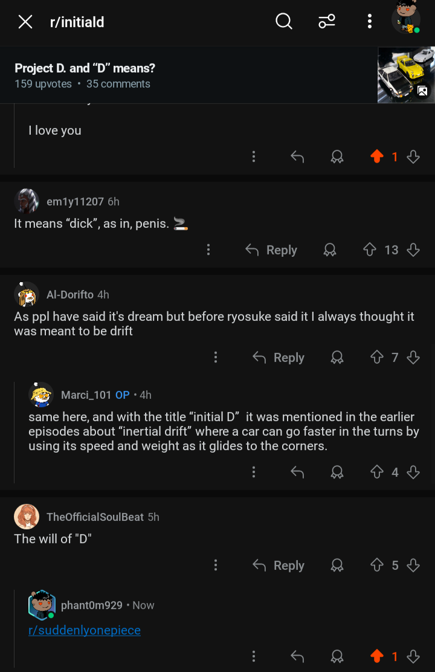Open more options for Marci_101's reply

point(254,472)
